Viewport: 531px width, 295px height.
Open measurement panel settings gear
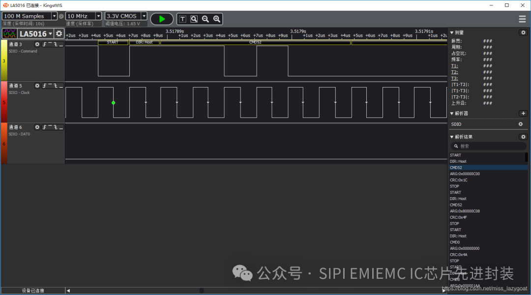pos(523,32)
